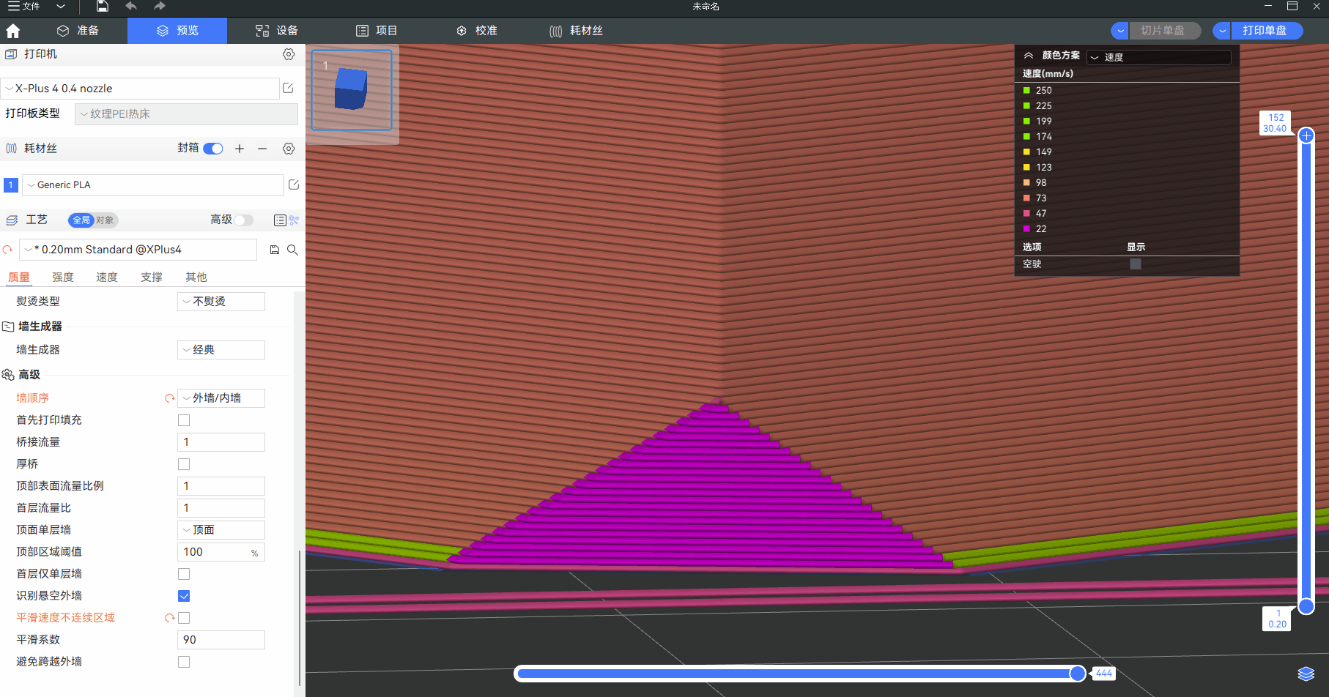
Task: Search process settings with magnifier icon
Action: pyautogui.click(x=292, y=250)
